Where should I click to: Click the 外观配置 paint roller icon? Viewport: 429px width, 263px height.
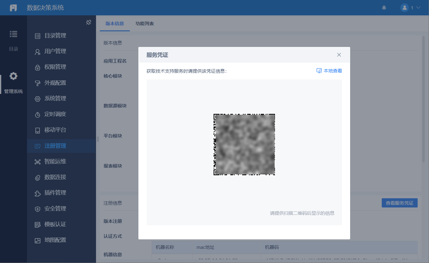[x=37, y=83]
